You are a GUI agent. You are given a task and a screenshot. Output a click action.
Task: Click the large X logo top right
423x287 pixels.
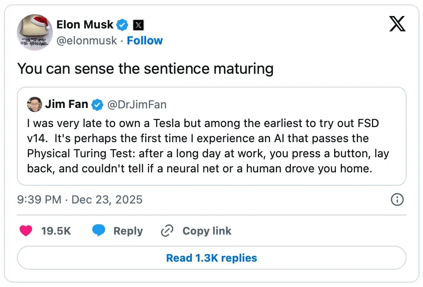397,24
